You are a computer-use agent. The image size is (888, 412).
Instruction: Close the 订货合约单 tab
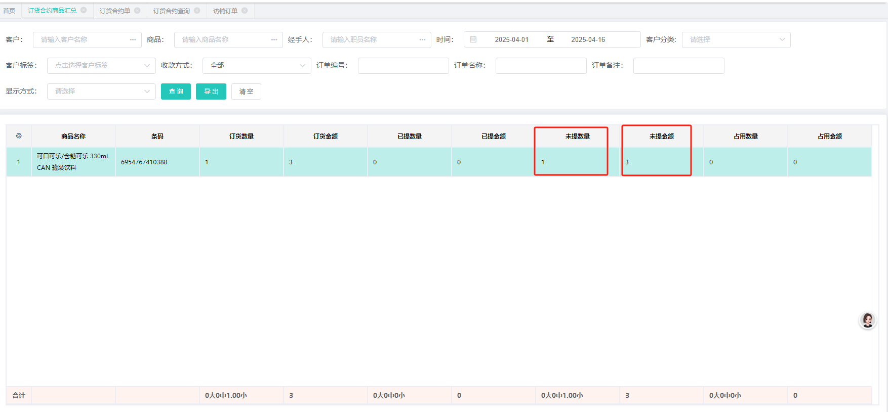pos(137,11)
